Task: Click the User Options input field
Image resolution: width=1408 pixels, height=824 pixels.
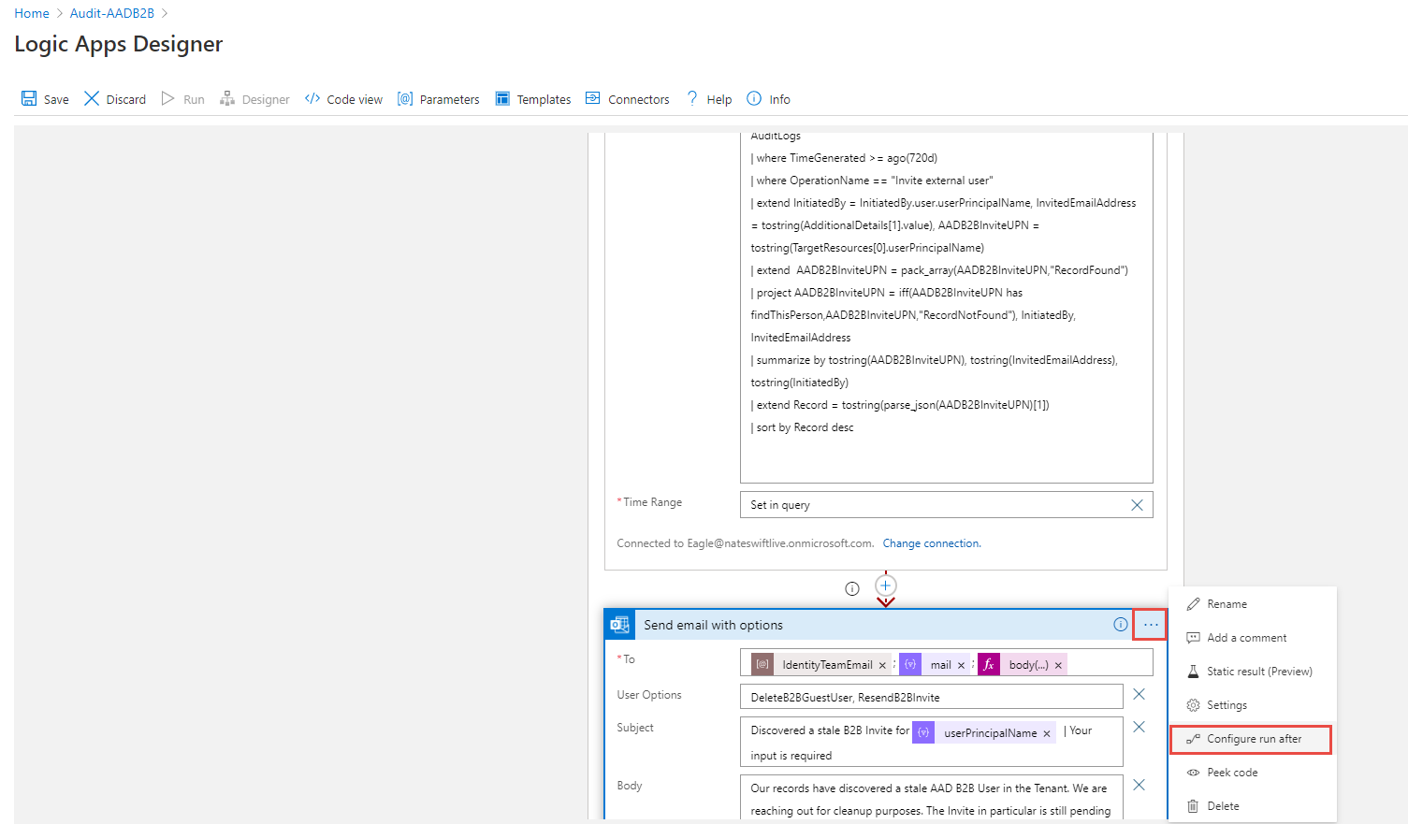Action: (x=931, y=698)
